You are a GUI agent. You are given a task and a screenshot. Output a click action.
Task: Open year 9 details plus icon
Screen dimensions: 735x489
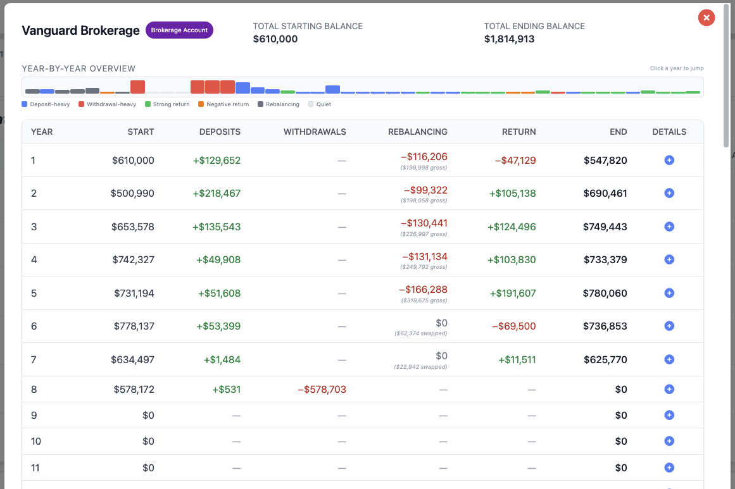(x=669, y=416)
